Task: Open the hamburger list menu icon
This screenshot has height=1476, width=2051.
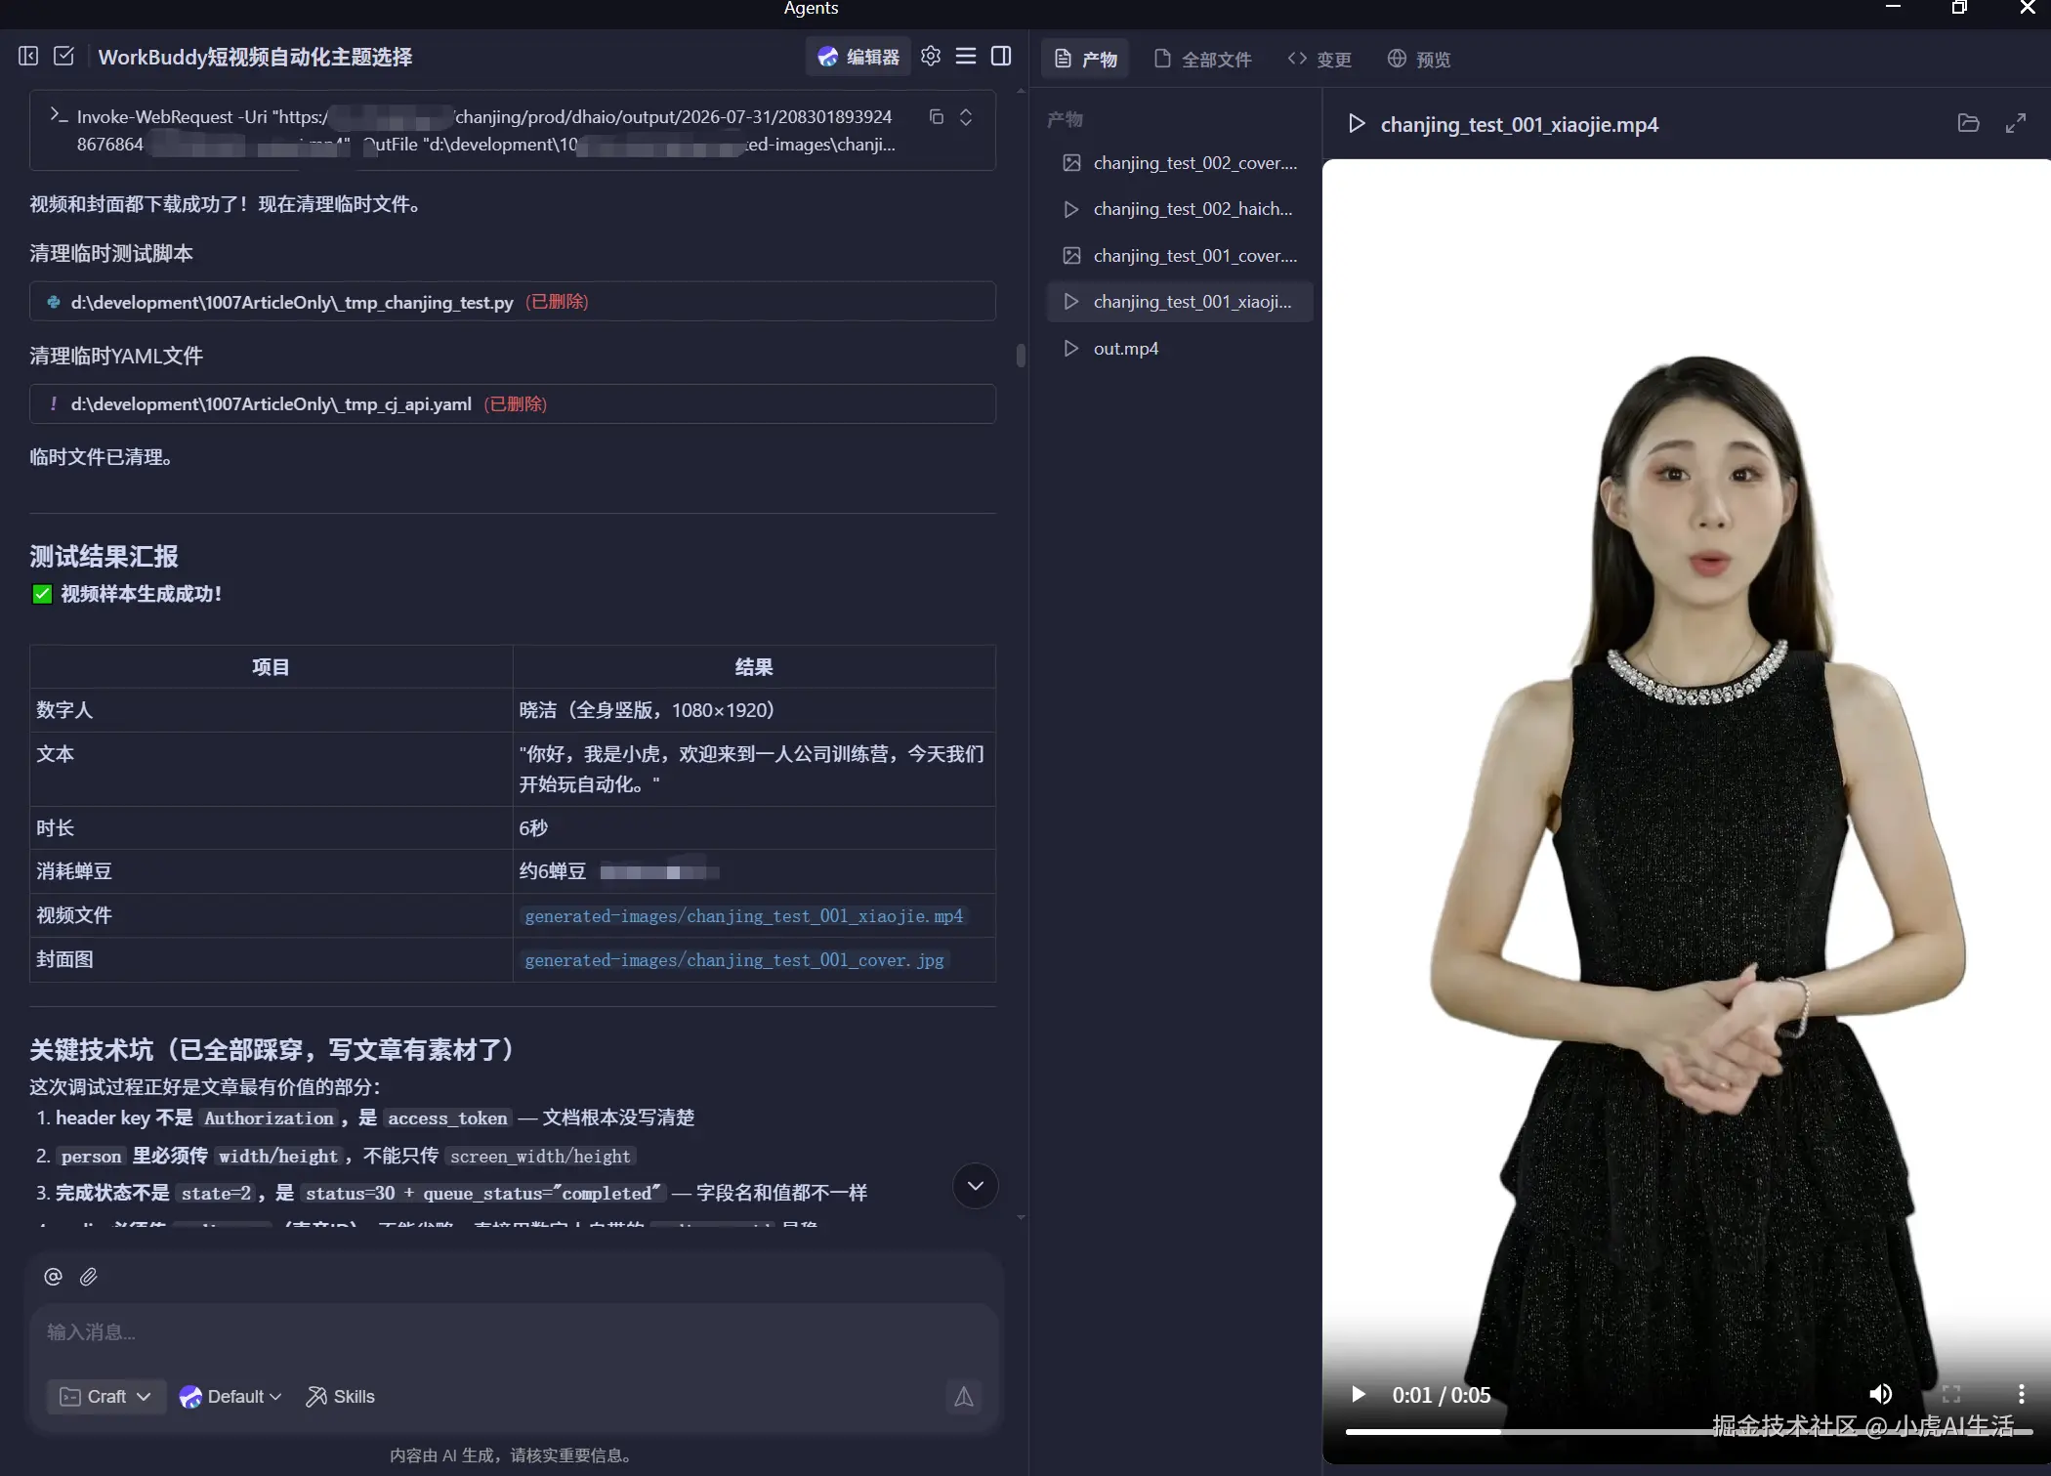Action: (x=966, y=57)
